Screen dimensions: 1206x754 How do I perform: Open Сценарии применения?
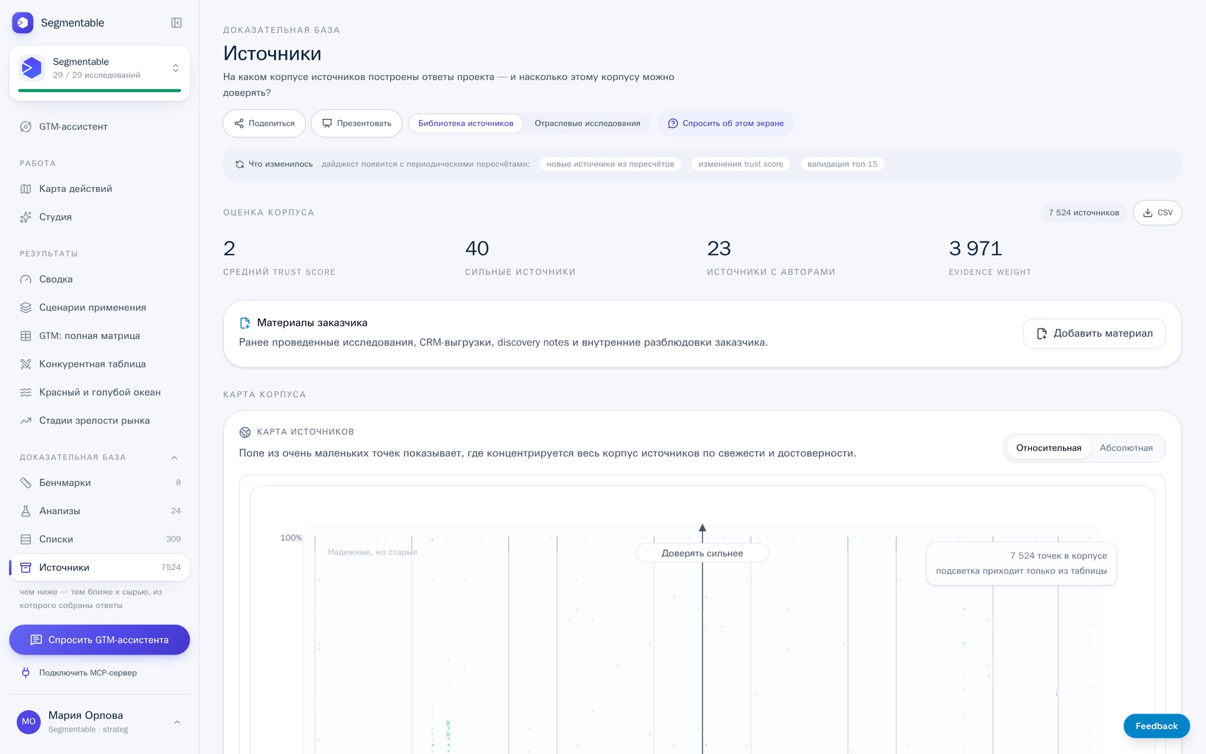pos(99,308)
